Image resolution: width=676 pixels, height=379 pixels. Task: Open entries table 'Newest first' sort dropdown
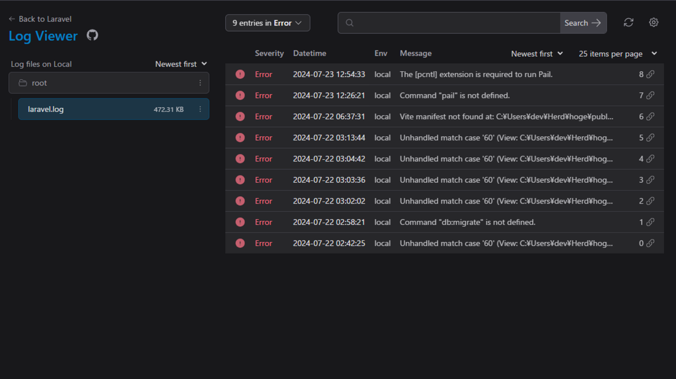(537, 54)
